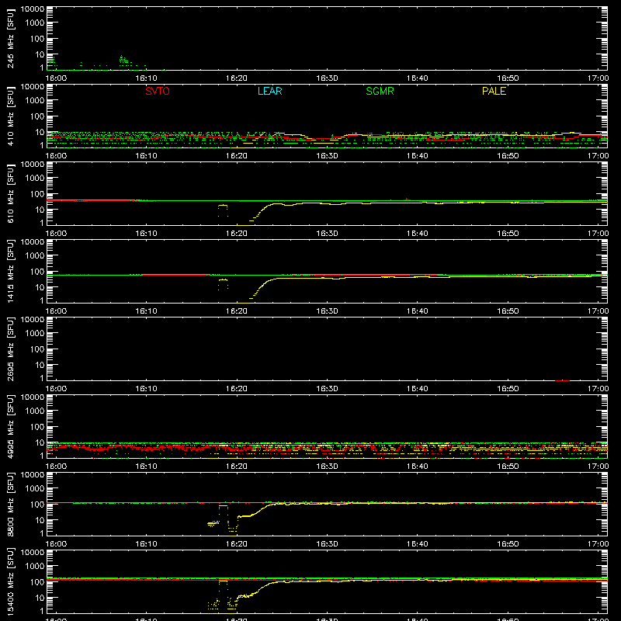Select 16:40 time label under 410 MHz panel

417,156
